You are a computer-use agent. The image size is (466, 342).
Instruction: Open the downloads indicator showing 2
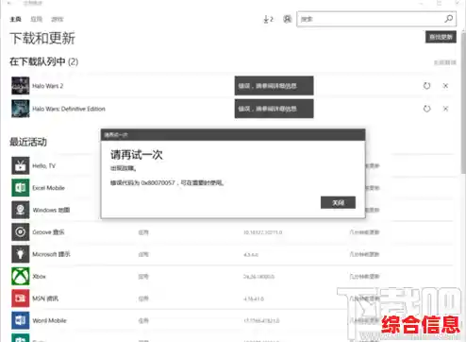click(268, 19)
